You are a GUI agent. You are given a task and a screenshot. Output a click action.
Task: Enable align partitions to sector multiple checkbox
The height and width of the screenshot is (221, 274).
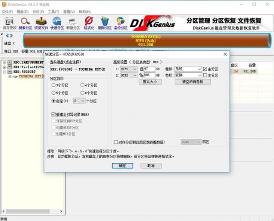116,142
